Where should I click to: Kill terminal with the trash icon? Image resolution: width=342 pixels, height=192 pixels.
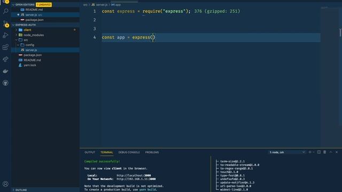(325, 152)
